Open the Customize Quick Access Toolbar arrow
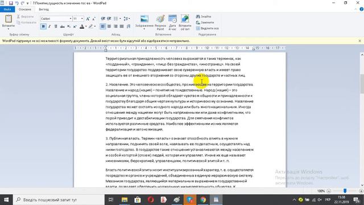 [x=28, y=3]
